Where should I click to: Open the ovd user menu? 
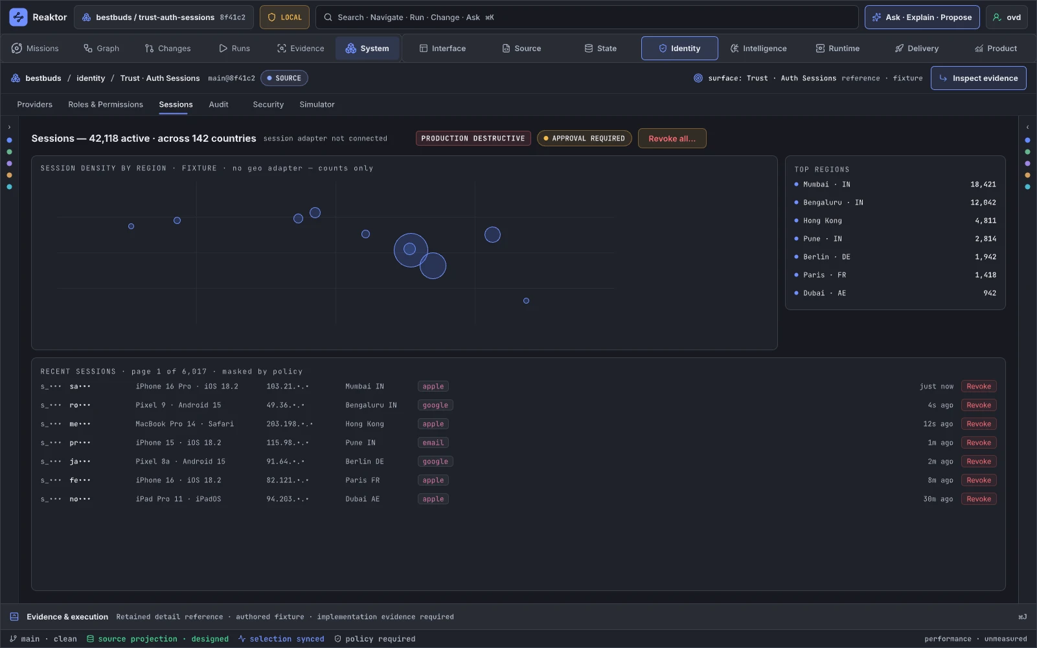[1007, 17]
